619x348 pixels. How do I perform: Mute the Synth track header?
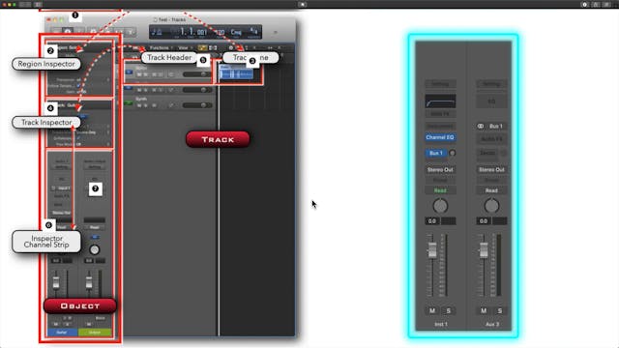coord(139,105)
